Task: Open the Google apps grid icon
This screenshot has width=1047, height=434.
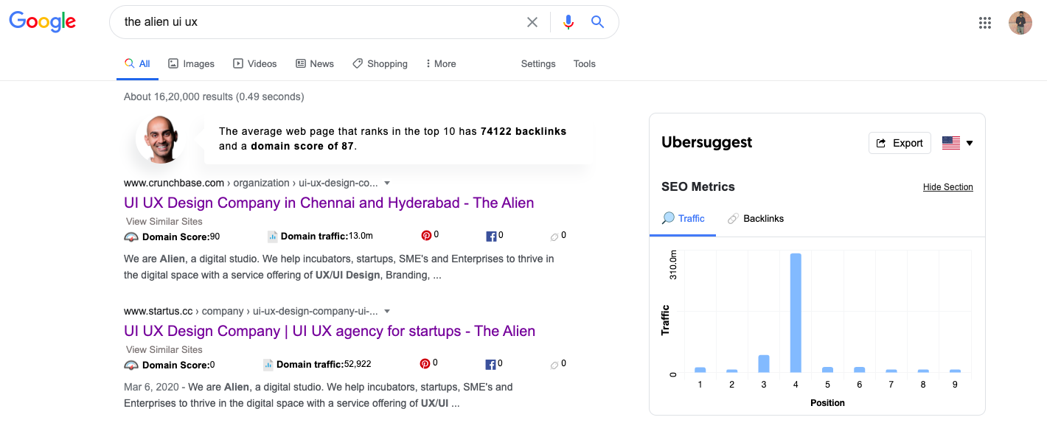Action: pyautogui.click(x=985, y=22)
